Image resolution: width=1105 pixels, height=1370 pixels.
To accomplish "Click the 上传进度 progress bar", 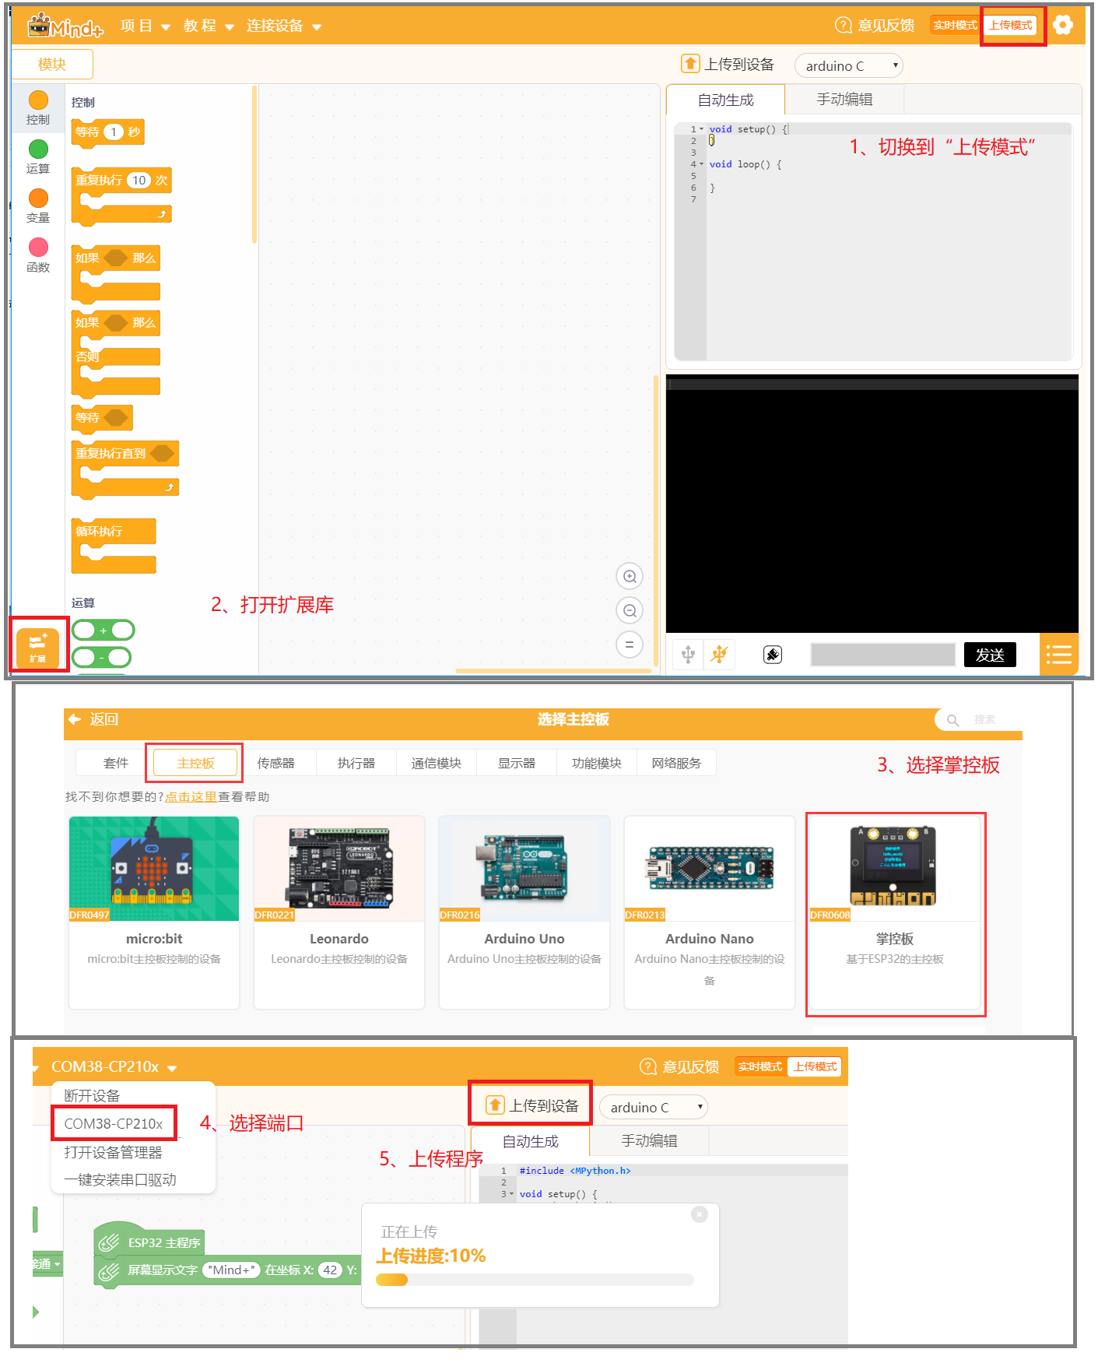I will point(535,1280).
